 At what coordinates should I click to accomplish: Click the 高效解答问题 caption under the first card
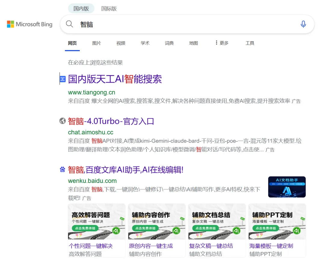85,254
